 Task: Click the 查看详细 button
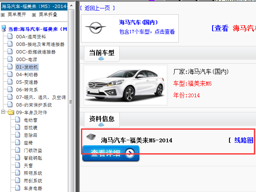(x=111, y=153)
